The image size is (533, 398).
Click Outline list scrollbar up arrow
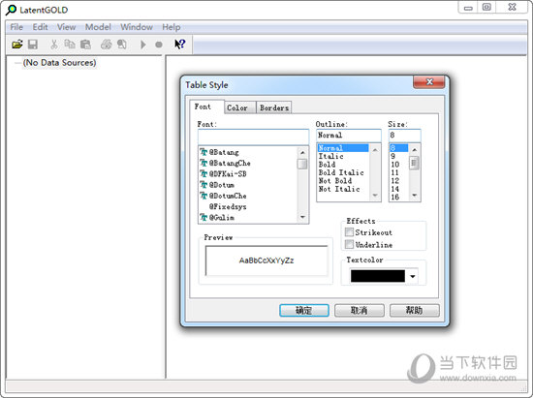click(375, 149)
